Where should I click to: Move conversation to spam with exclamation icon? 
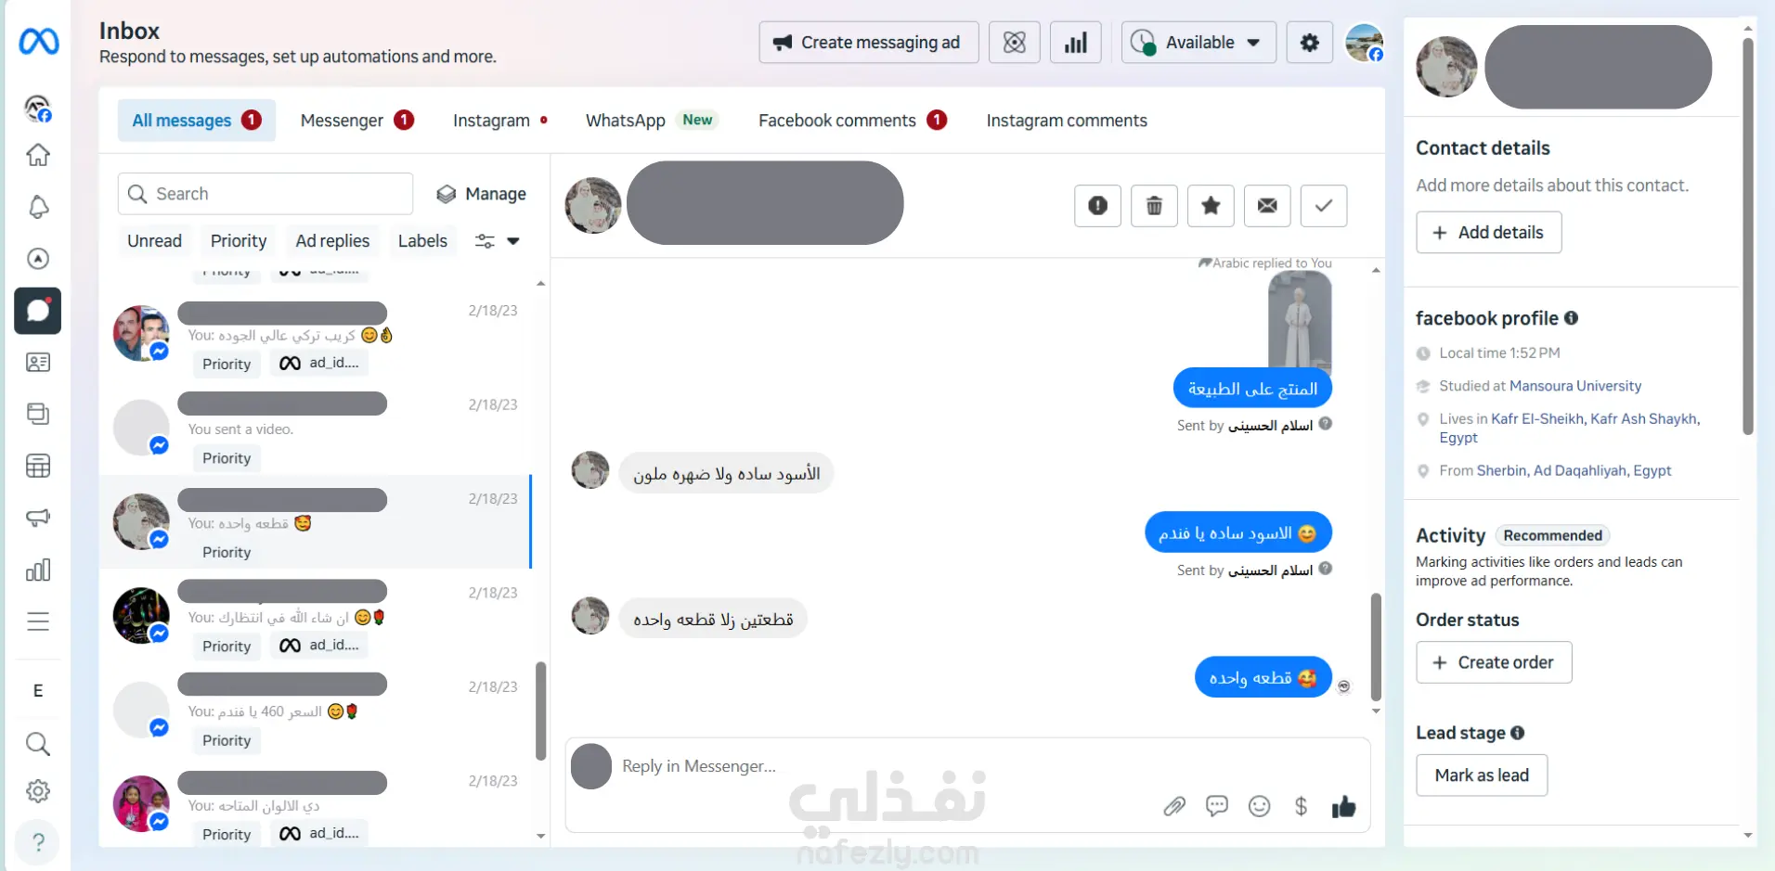coord(1097,206)
